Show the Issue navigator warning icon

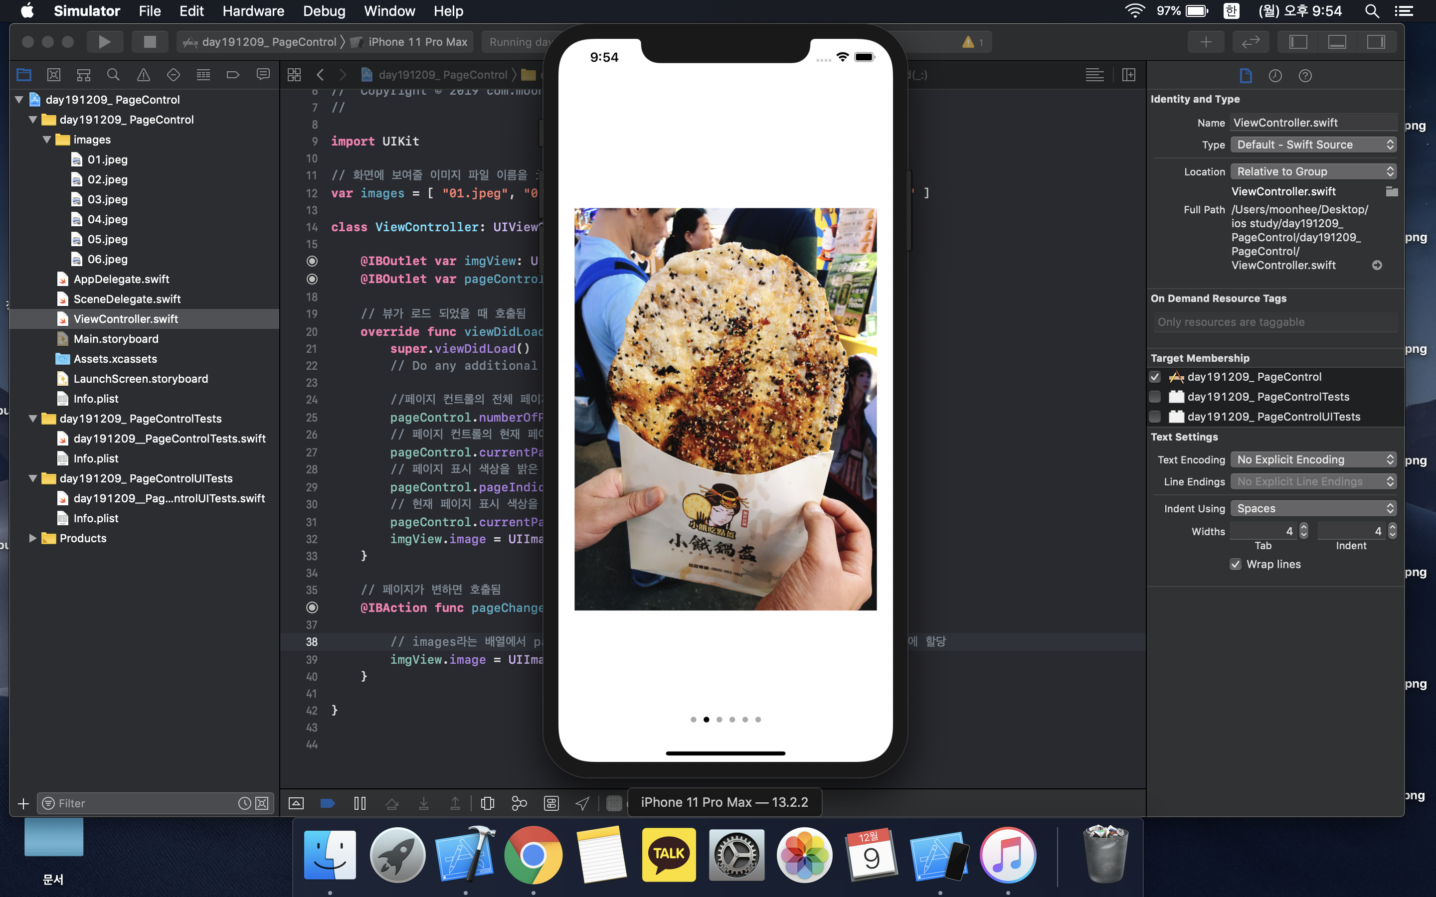click(x=143, y=75)
